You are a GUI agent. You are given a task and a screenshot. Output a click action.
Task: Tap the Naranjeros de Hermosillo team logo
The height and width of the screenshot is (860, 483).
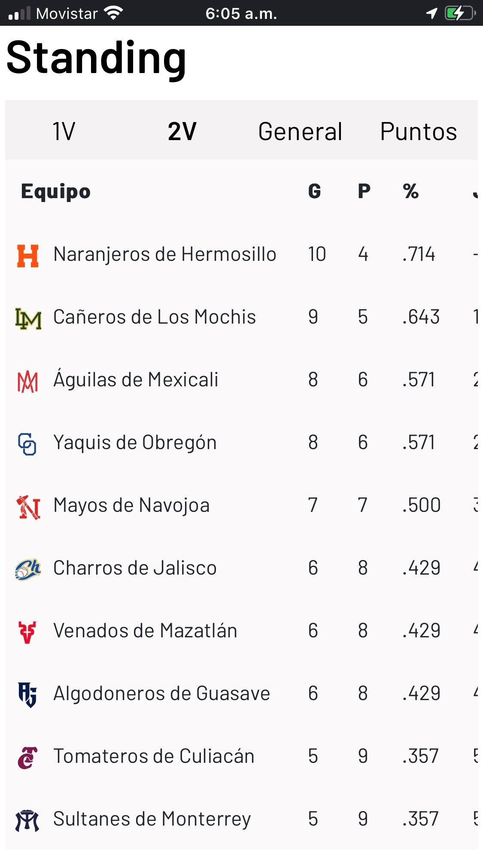pyautogui.click(x=28, y=256)
